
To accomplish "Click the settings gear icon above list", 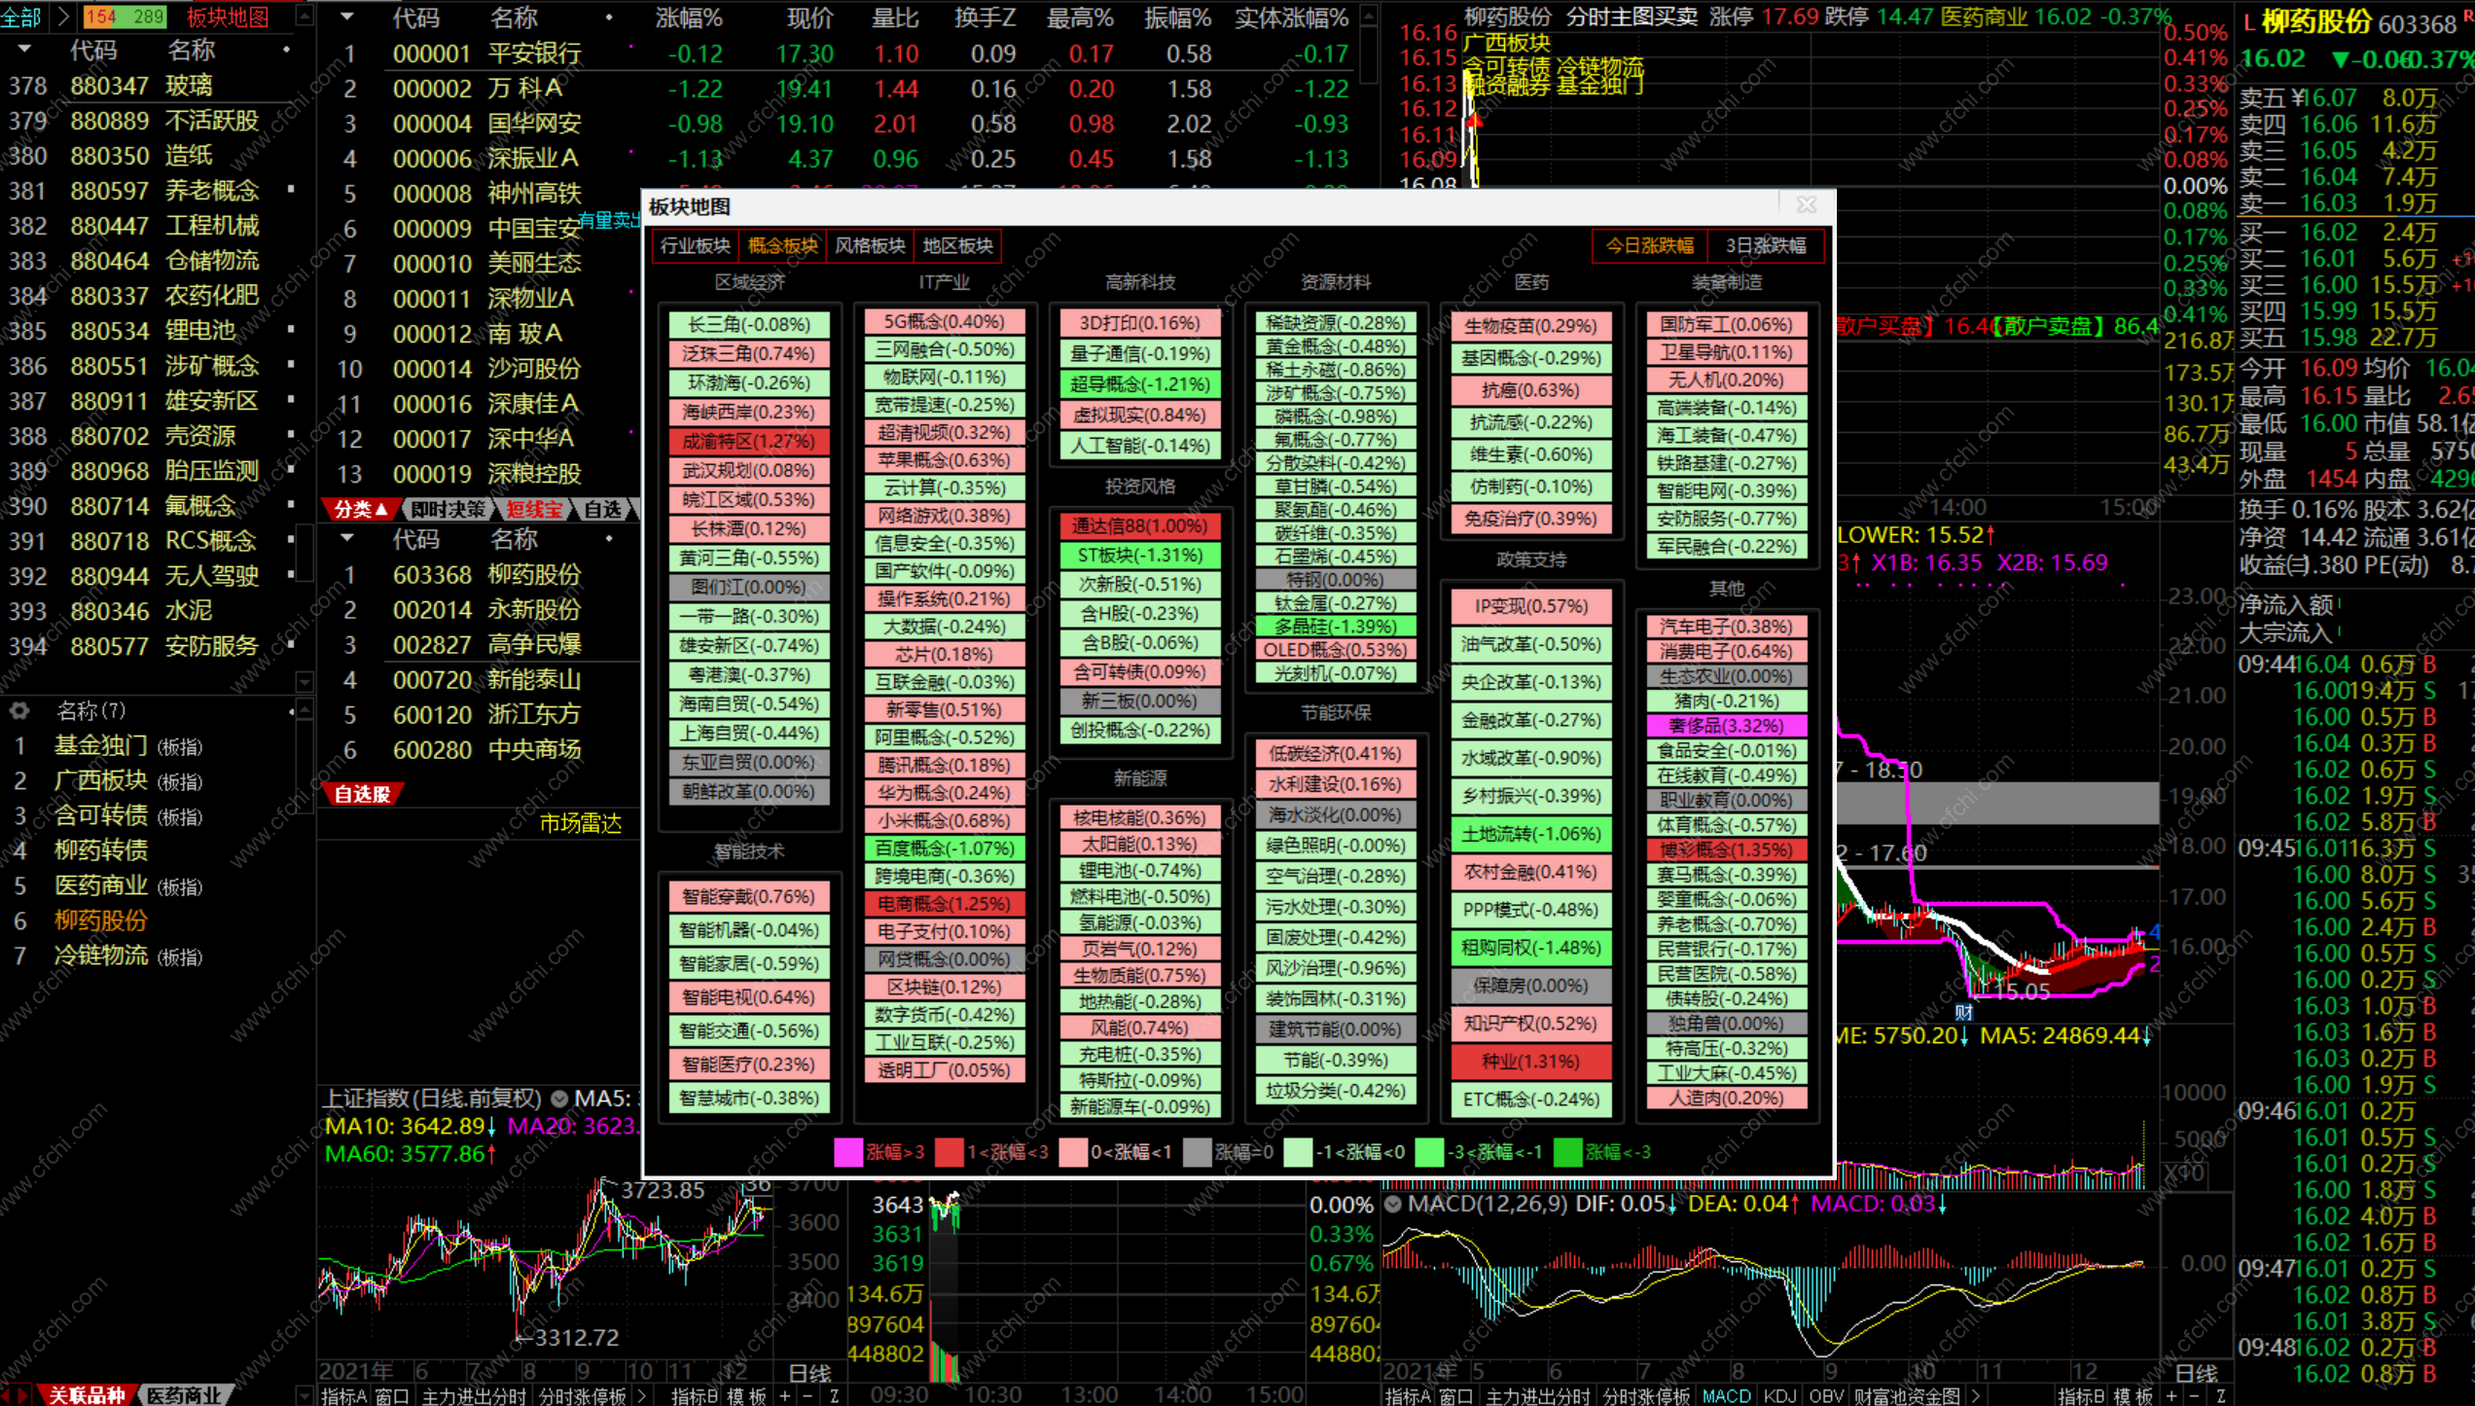I will point(18,710).
